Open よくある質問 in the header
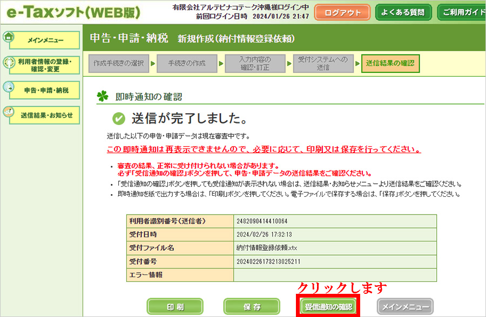This screenshot has width=486, height=317. point(403,11)
